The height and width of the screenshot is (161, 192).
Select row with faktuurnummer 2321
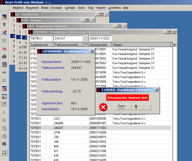point(100,118)
